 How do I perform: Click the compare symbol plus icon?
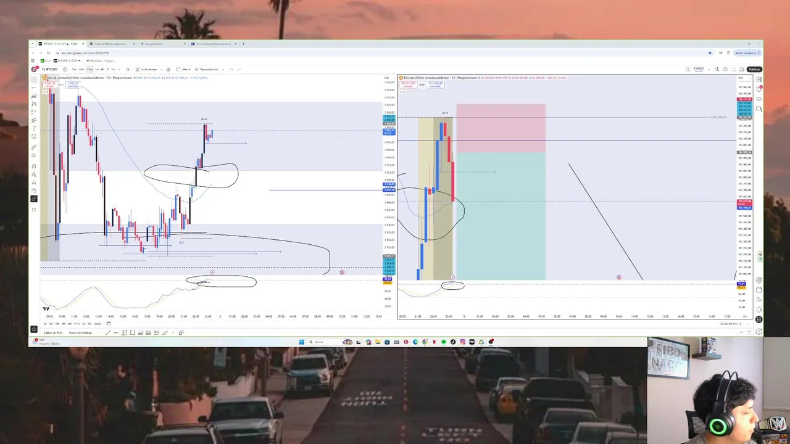coord(64,69)
